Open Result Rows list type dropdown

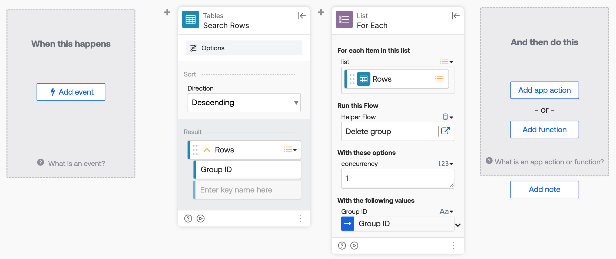(x=290, y=150)
